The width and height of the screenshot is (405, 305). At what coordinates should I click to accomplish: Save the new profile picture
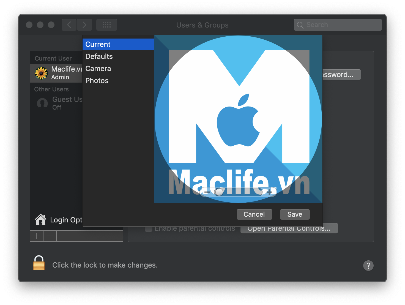294,214
